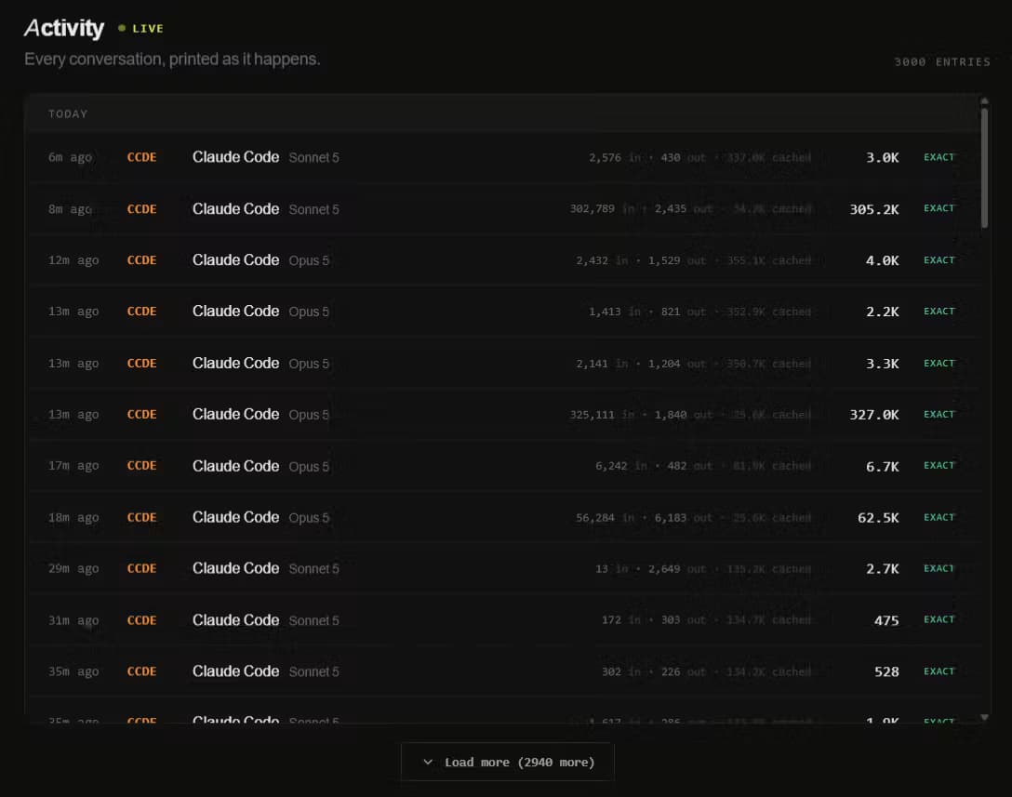Viewport: 1012px width, 797px height.
Task: Click the 1,529 out token count
Action: (x=677, y=260)
